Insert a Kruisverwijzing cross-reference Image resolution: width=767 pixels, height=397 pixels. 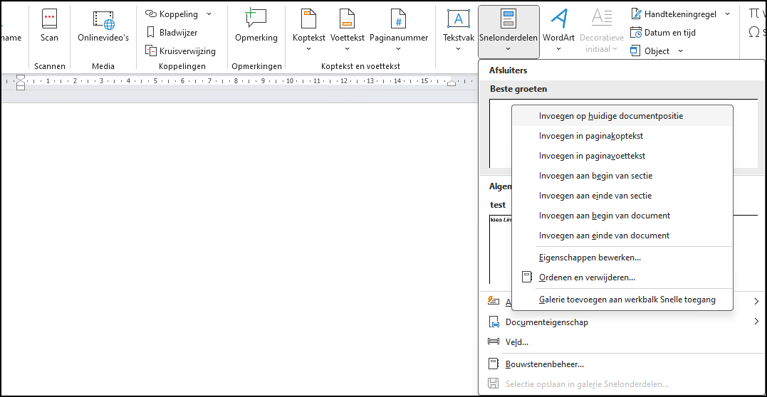(x=180, y=51)
